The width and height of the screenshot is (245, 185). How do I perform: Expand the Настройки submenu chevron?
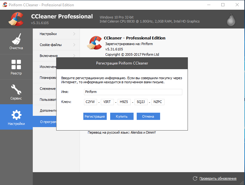click(x=74, y=34)
